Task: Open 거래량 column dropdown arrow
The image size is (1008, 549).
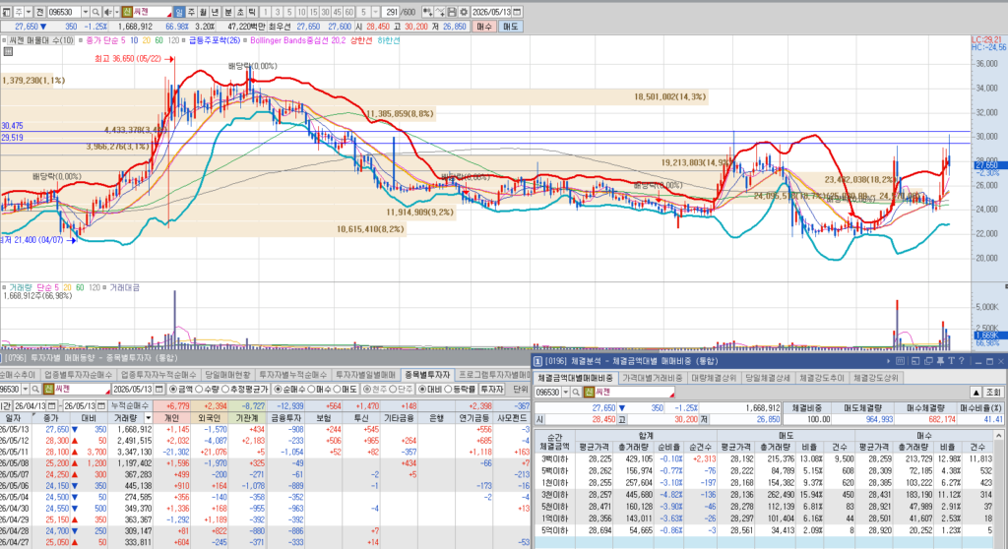Action: 148,418
